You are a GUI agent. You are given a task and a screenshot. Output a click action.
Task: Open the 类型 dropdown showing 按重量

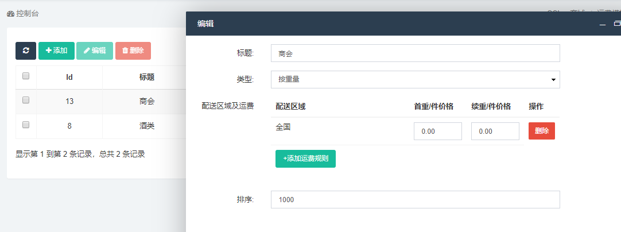(415, 80)
